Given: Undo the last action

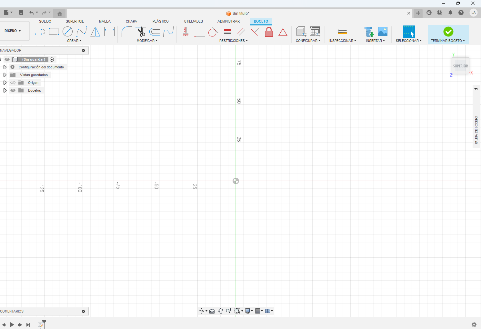Looking at the screenshot, I should [x=31, y=13].
